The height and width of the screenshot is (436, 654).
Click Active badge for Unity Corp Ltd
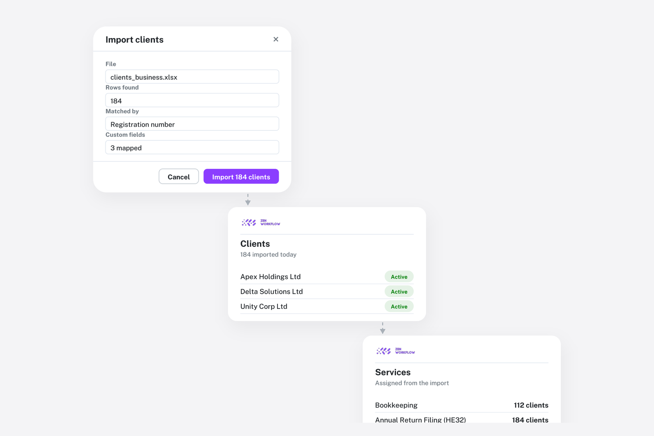point(399,306)
